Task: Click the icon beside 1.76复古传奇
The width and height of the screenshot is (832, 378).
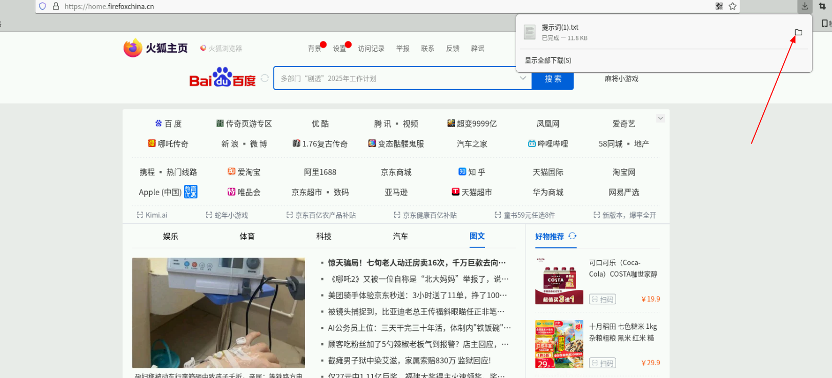Action: coord(296,143)
